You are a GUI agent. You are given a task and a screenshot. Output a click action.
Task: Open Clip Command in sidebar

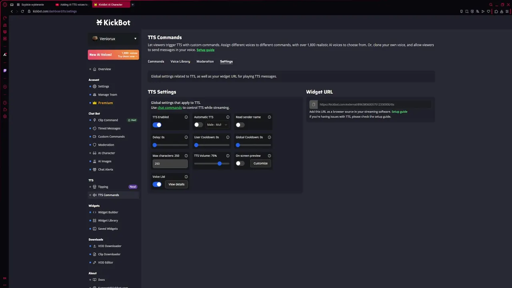tap(108, 120)
